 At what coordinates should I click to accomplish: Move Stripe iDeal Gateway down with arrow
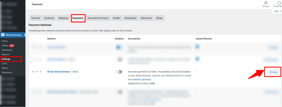41,72
